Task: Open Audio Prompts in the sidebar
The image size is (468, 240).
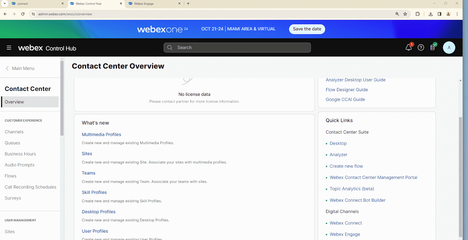Action: click(x=20, y=165)
